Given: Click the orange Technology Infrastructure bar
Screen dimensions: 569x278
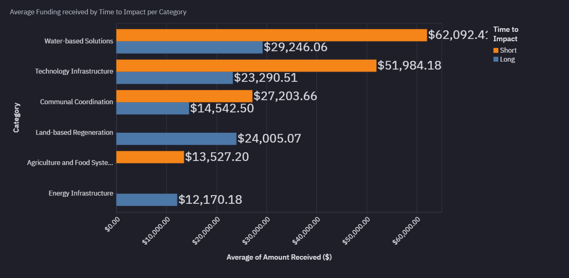Looking at the screenshot, I should pyautogui.click(x=246, y=66).
